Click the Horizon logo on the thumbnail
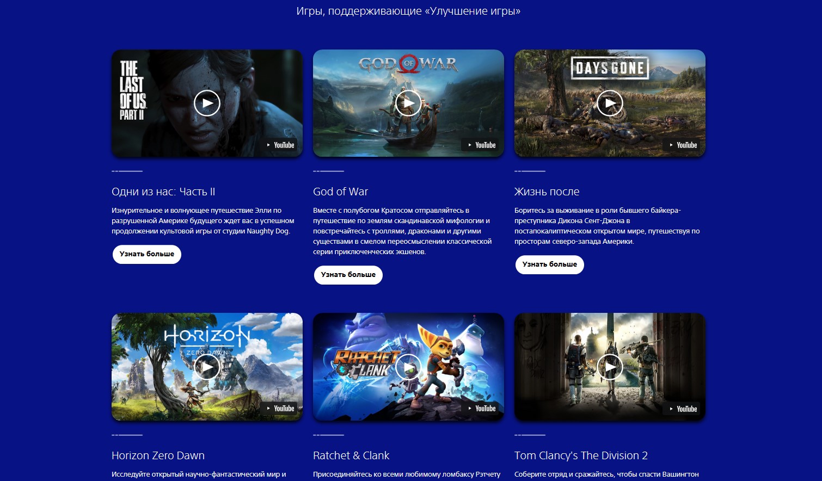The image size is (822, 481). click(x=207, y=340)
